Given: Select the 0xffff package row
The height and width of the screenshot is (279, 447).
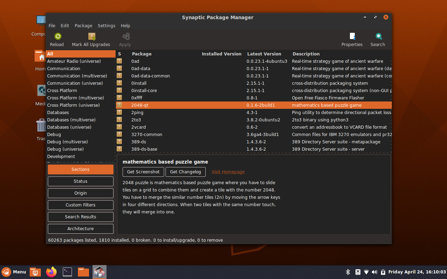Looking at the screenshot, I should (x=254, y=98).
